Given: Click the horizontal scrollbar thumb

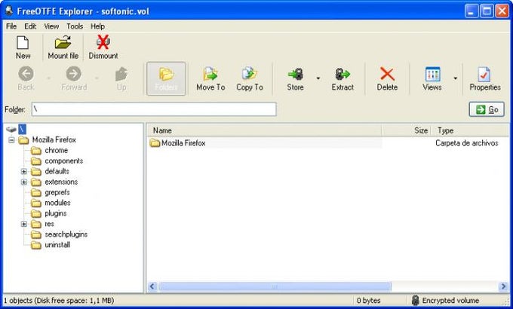Looking at the screenshot, I should 275,286.
